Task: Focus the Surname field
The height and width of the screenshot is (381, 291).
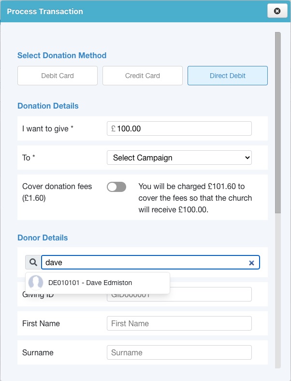Action: (179, 352)
